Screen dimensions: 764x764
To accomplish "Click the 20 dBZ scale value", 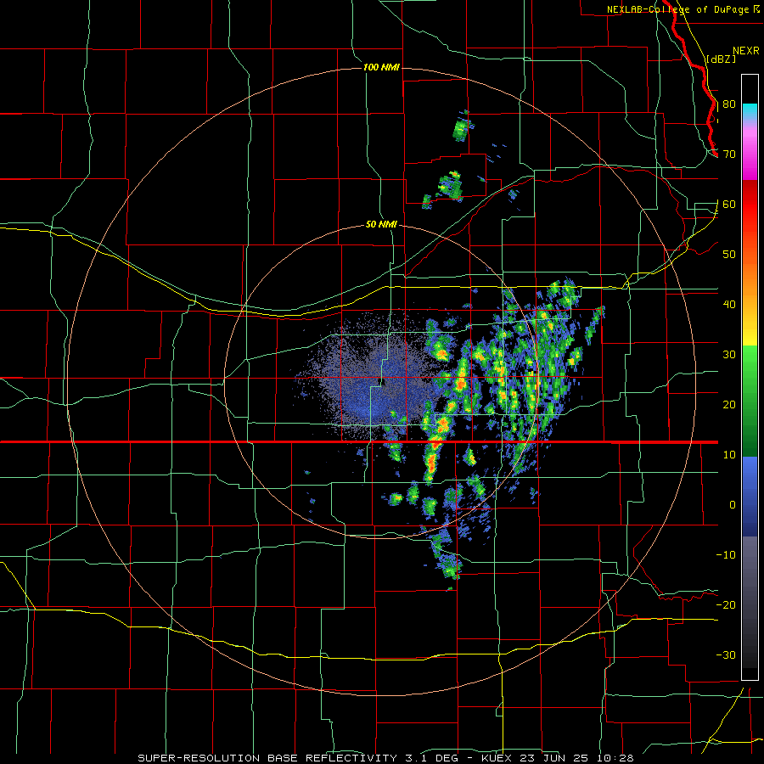I will click(729, 405).
